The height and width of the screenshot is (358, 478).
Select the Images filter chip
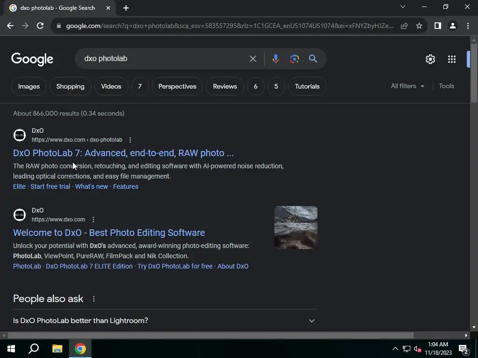(28, 86)
